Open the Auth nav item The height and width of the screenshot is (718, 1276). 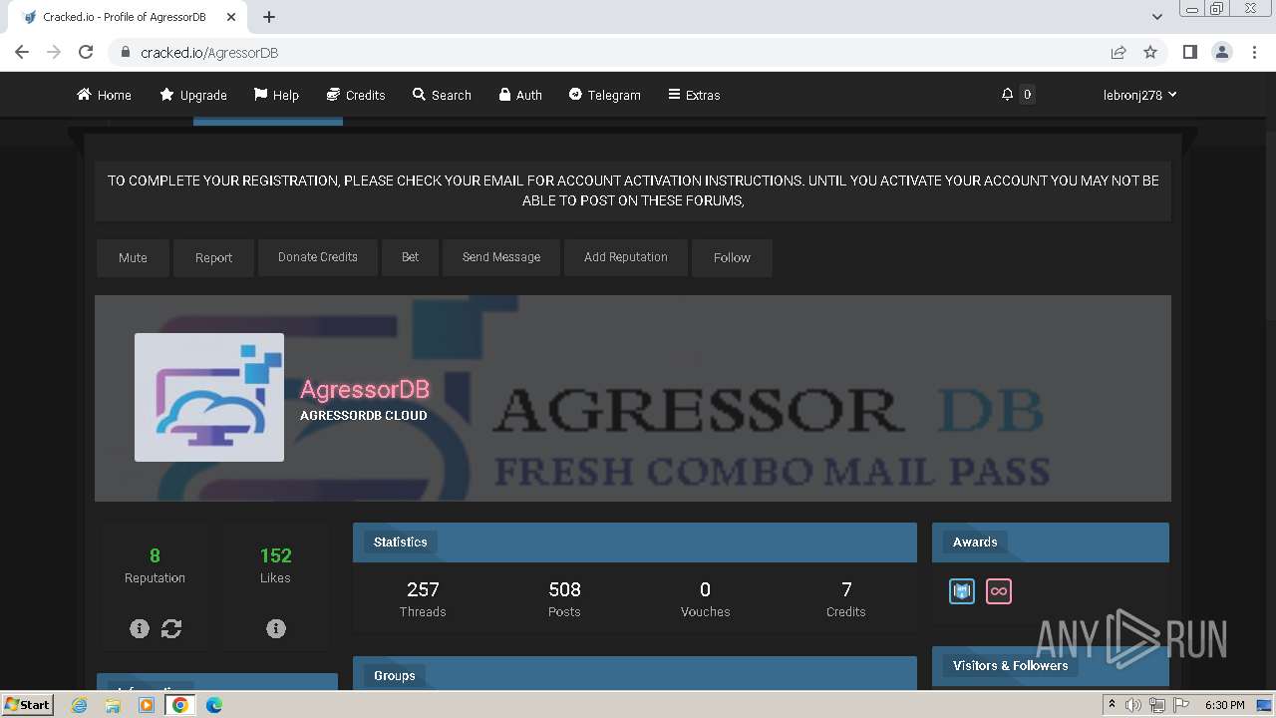click(520, 95)
